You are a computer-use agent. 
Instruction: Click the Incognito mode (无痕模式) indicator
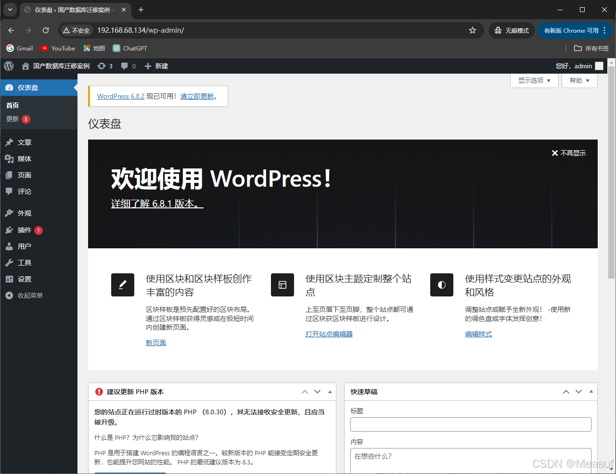[x=512, y=30]
